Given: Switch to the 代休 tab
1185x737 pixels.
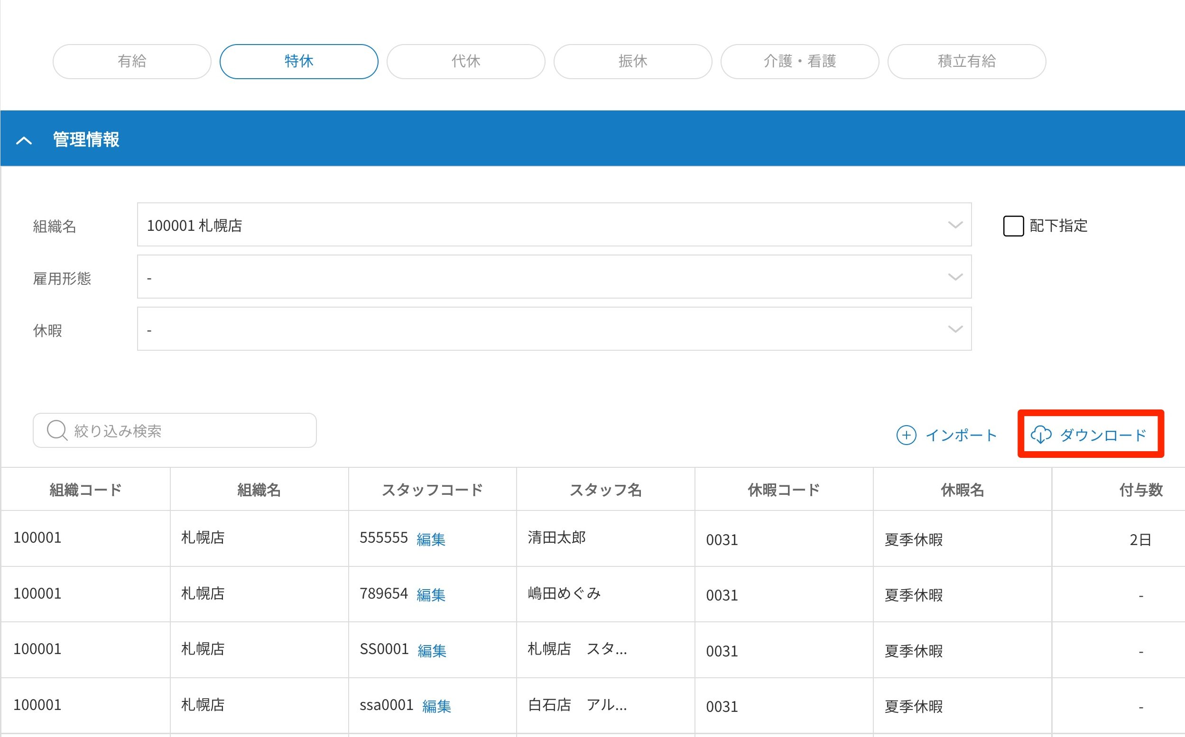Looking at the screenshot, I should (465, 62).
